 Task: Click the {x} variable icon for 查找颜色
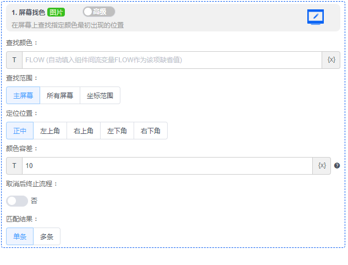click(331, 60)
